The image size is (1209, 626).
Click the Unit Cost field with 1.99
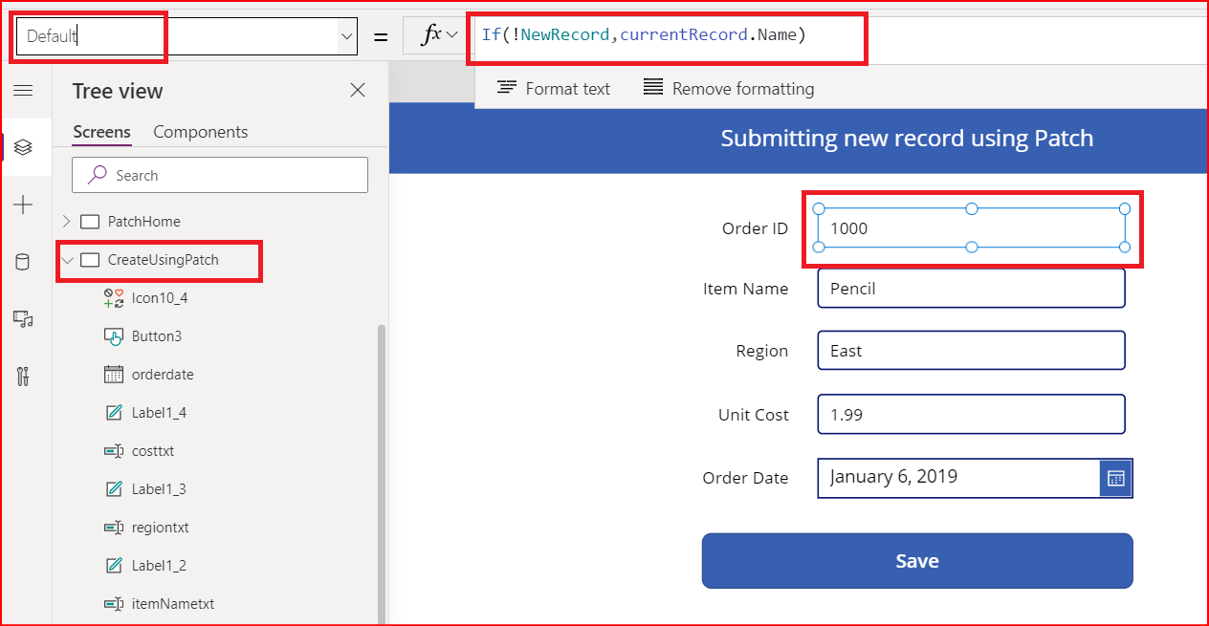point(972,415)
